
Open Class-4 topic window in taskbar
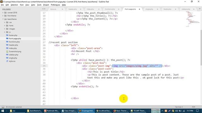coord(69,111)
